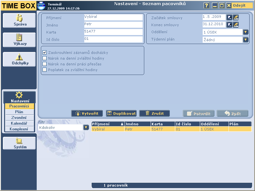The image size is (255, 191).
Task: Click the Potvrdit confirm button
Action: pos(199,114)
